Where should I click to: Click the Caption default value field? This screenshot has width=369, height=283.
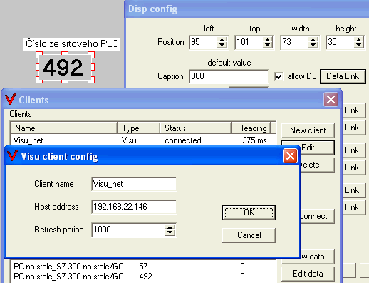(229, 76)
